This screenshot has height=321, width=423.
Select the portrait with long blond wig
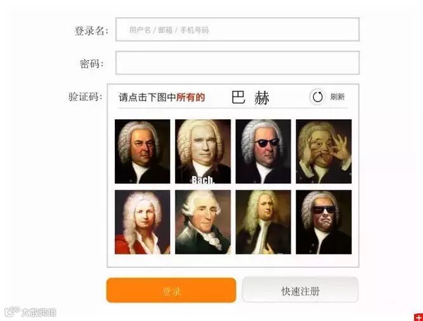[263, 222]
